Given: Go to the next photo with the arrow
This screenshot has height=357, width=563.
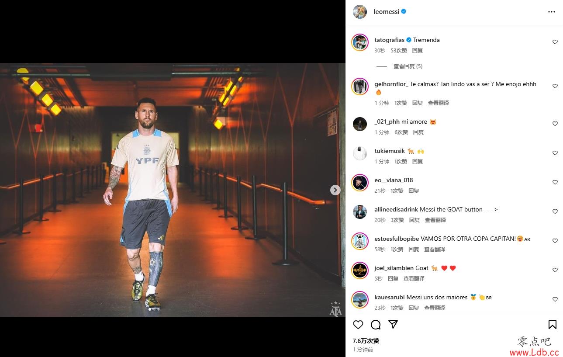Looking at the screenshot, I should (x=335, y=190).
